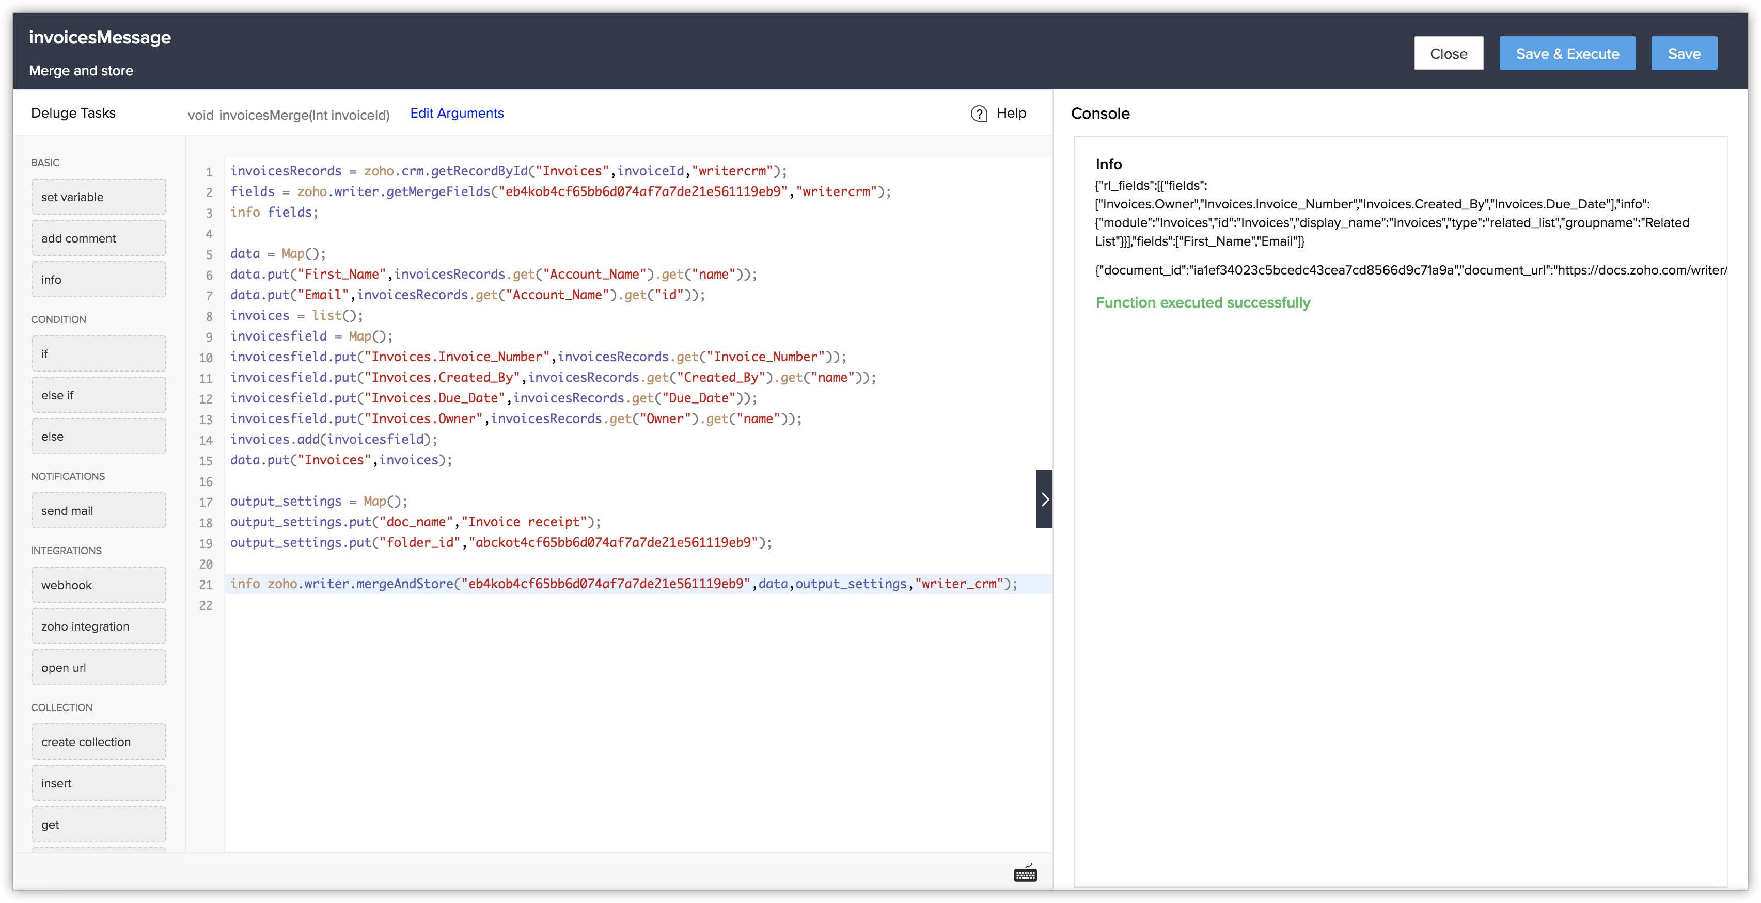Click the Info heading in console
1761x903 pixels.
(x=1108, y=164)
